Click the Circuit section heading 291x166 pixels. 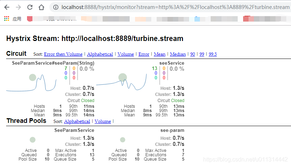[16, 54]
